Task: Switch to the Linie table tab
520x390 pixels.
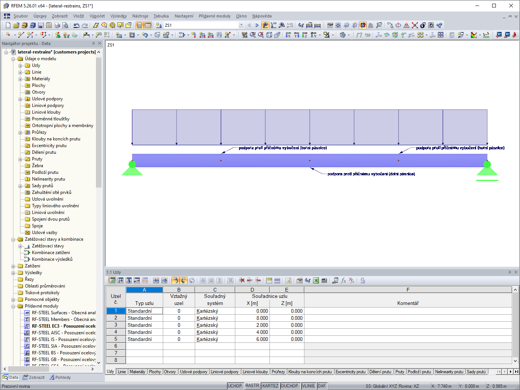Action: pos(122,371)
